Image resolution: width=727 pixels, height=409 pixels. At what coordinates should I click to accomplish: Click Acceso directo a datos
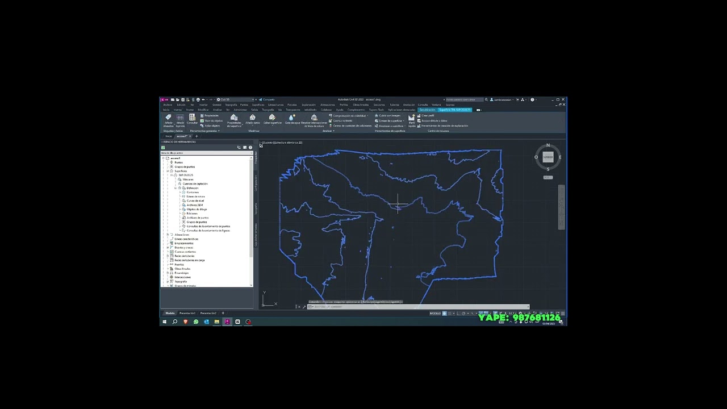point(433,120)
